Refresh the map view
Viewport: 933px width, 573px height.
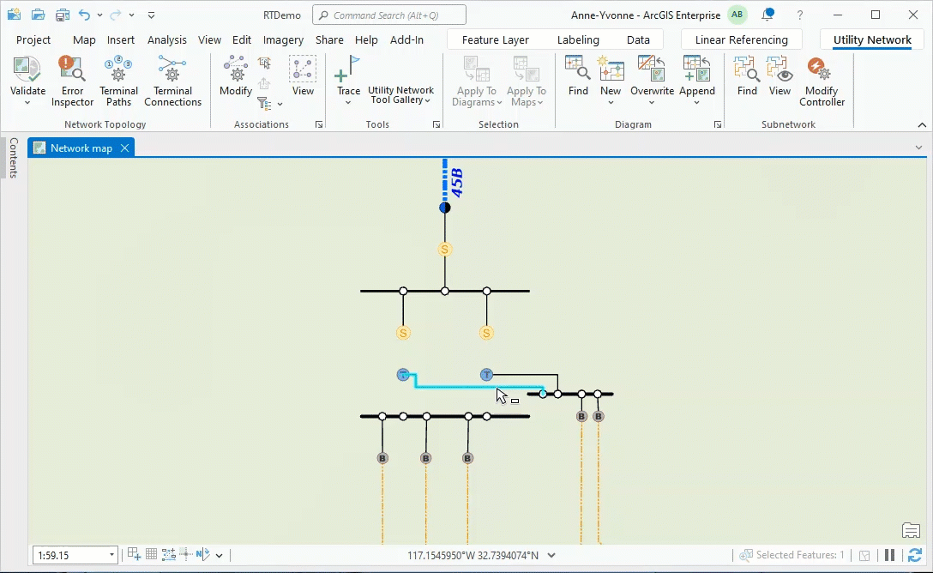pyautogui.click(x=914, y=555)
